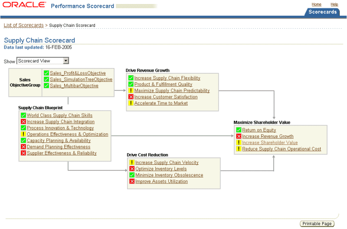Click the Printable Page button
The height and width of the screenshot is (229, 347).
coord(317,224)
